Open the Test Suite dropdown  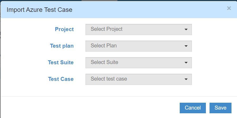coord(139,63)
